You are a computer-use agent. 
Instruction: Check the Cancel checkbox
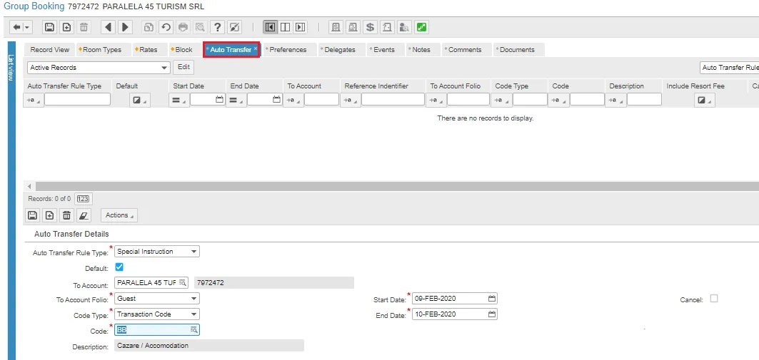pyautogui.click(x=713, y=299)
